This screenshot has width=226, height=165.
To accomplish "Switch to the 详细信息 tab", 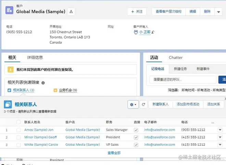I will coord(35,58).
